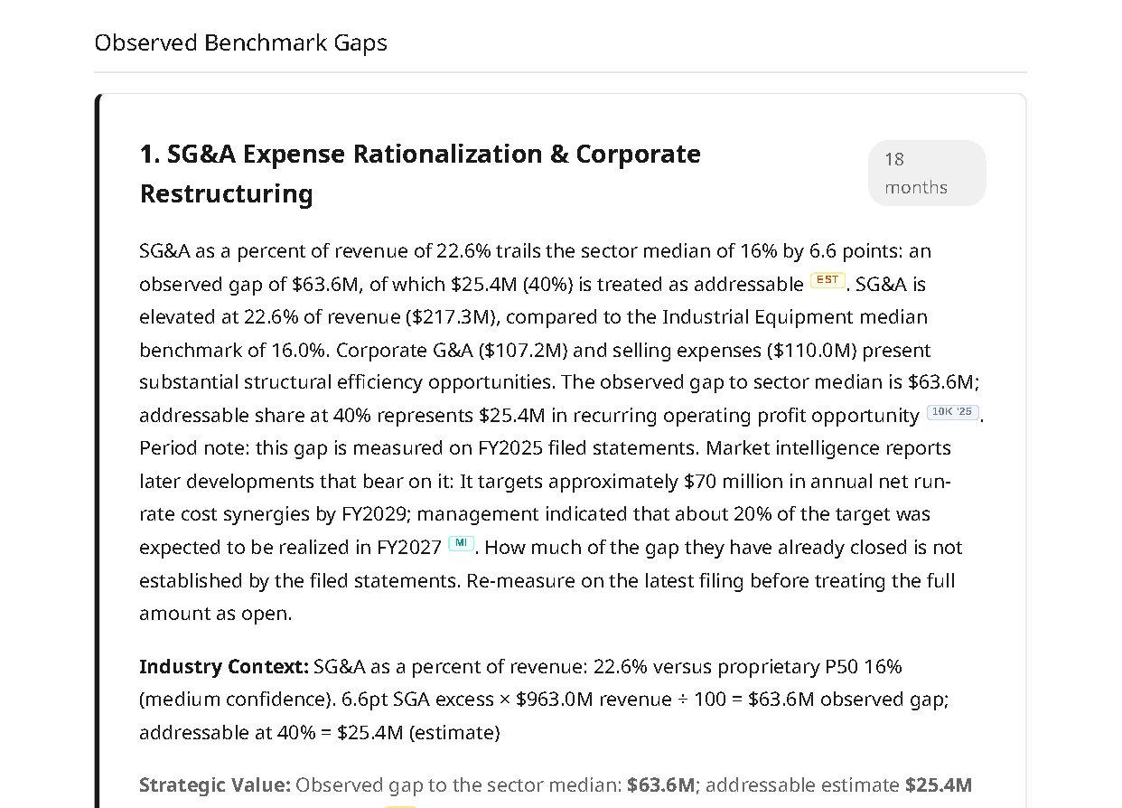Click the Industry Context label
Screen dimensions: 1122x808
tap(224, 667)
